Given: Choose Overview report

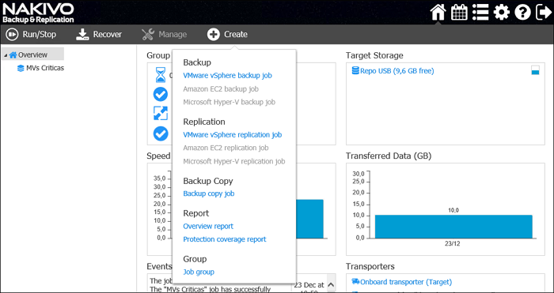Looking at the screenshot, I should click(208, 226).
